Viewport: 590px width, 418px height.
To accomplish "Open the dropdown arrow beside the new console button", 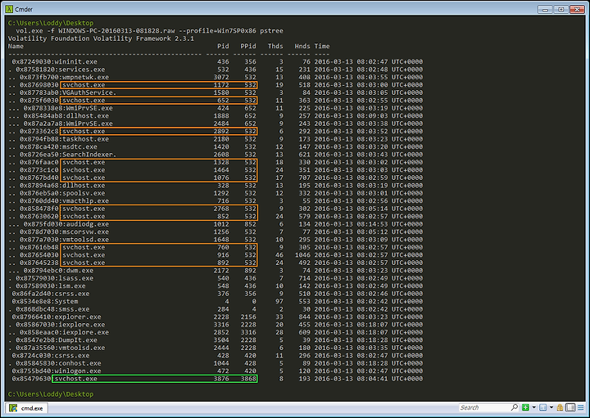I will tap(533, 407).
